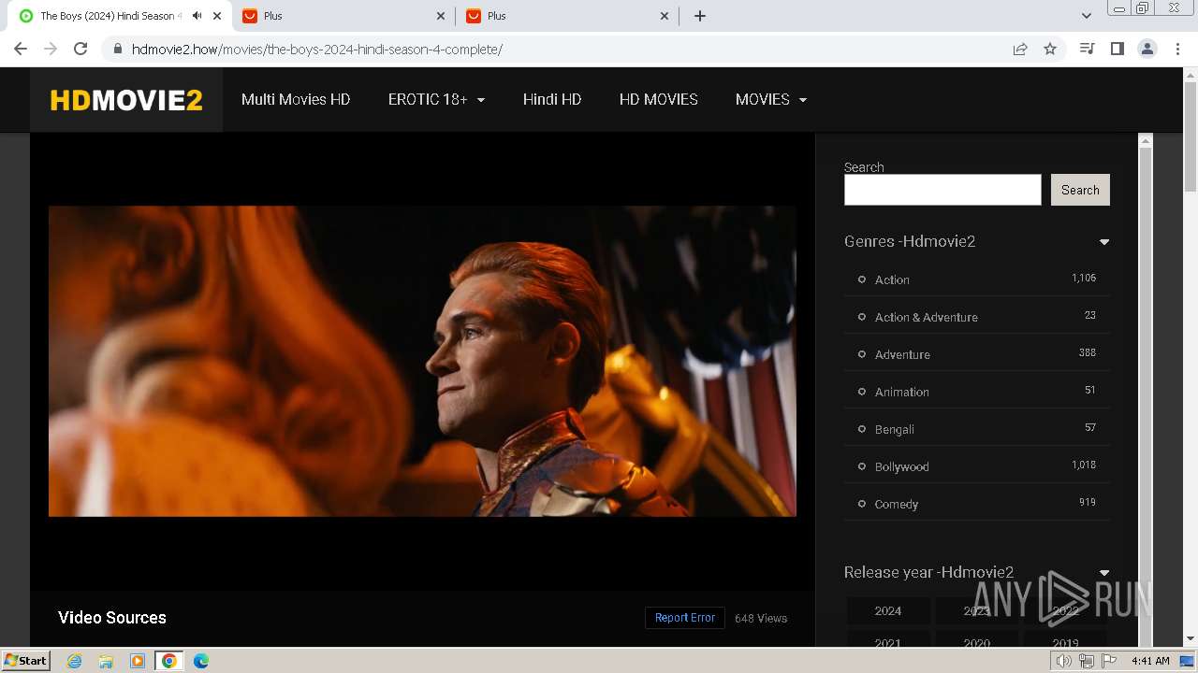Open Multi Movies HD menu item
The height and width of the screenshot is (673, 1198).
point(296,99)
